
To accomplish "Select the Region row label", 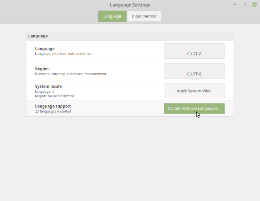I will point(42,69).
